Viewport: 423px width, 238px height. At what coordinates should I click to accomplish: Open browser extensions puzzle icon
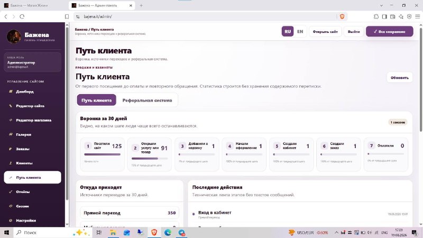click(x=376, y=17)
